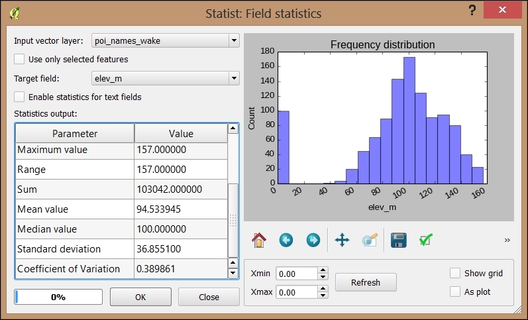528x320 pixels.
Task: Click the Back arrow in plot toolbar
Action: [x=286, y=240]
